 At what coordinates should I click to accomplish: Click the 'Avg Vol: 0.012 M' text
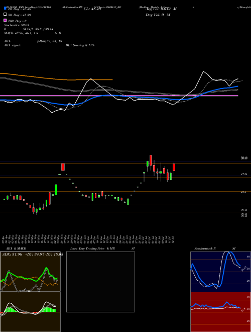click(x=161, y=9)
